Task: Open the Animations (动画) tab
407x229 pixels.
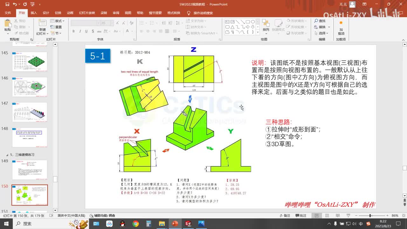Action: [70, 13]
